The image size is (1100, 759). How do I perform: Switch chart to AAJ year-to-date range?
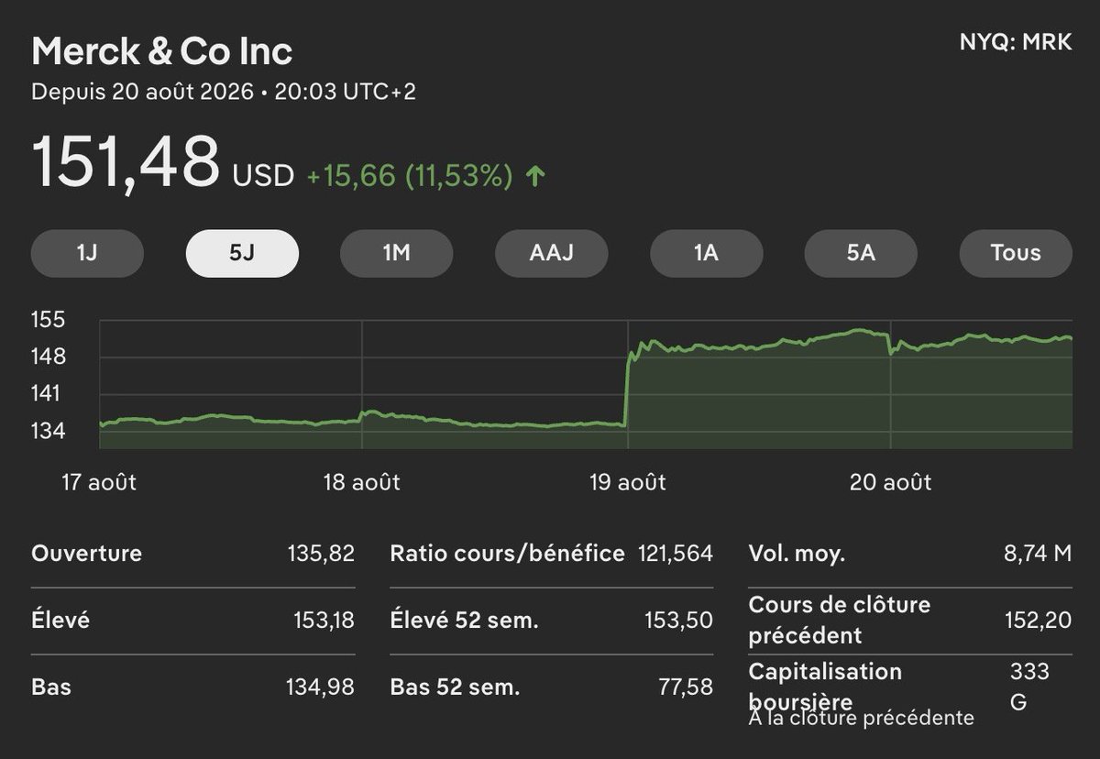(552, 253)
